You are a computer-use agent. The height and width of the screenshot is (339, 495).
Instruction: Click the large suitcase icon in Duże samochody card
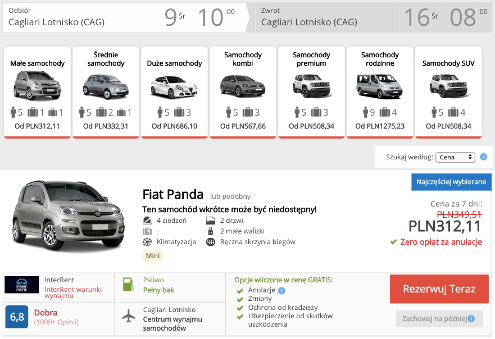pos(179,112)
